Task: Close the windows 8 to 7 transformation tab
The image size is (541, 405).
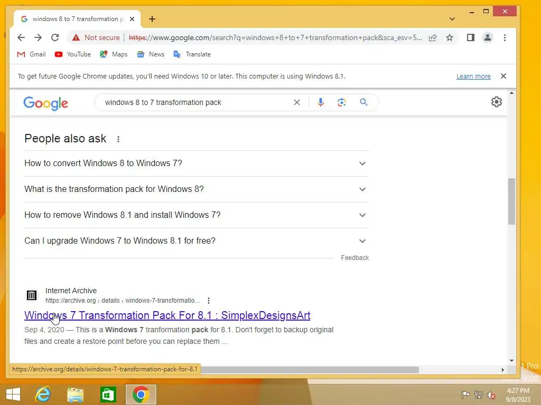Action: [132, 19]
